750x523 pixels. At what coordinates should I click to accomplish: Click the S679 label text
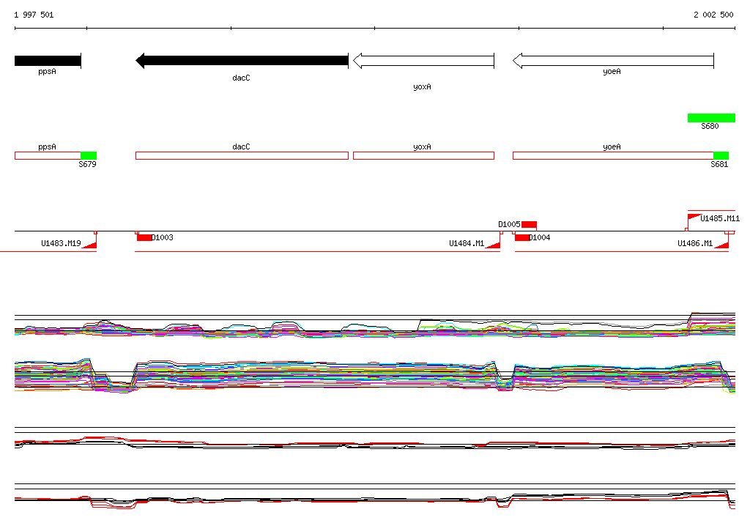click(88, 164)
